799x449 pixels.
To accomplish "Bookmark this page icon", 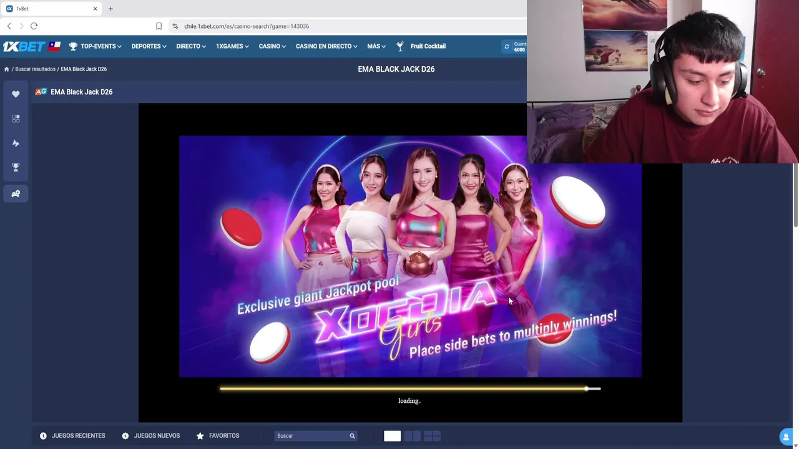I will coord(159,26).
